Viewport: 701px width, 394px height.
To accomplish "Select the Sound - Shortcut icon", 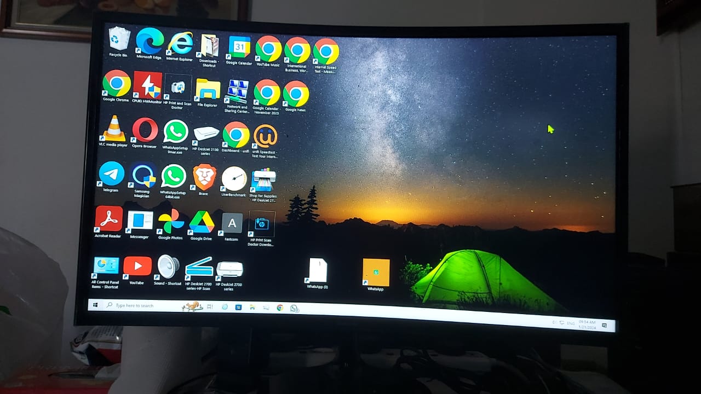I will tap(168, 270).
